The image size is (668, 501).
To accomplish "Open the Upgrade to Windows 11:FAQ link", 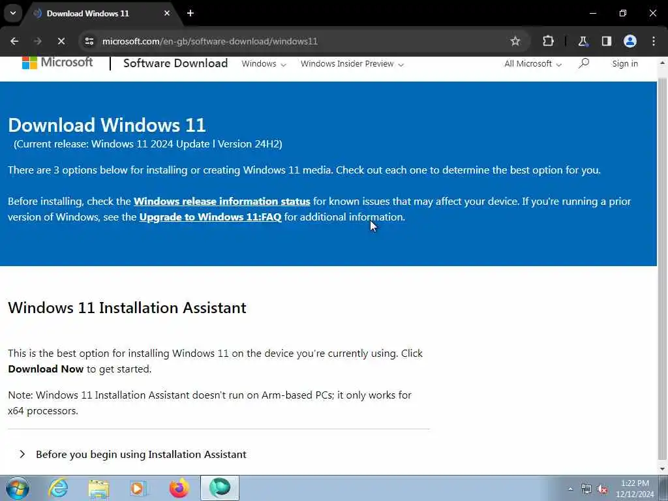I will pos(211,217).
